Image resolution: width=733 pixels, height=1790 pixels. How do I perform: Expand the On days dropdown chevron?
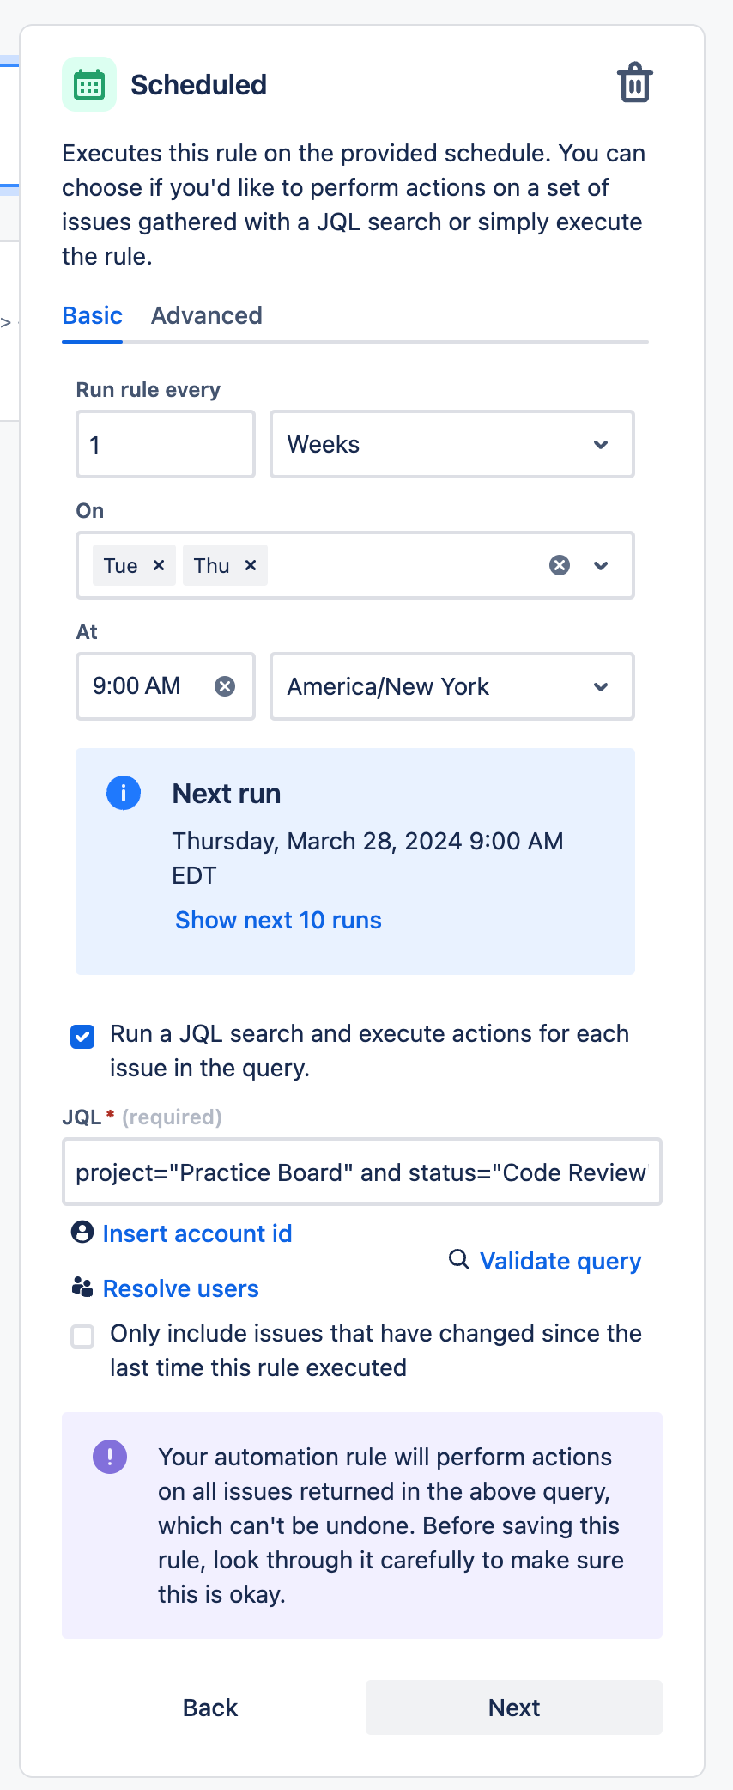pyautogui.click(x=601, y=565)
